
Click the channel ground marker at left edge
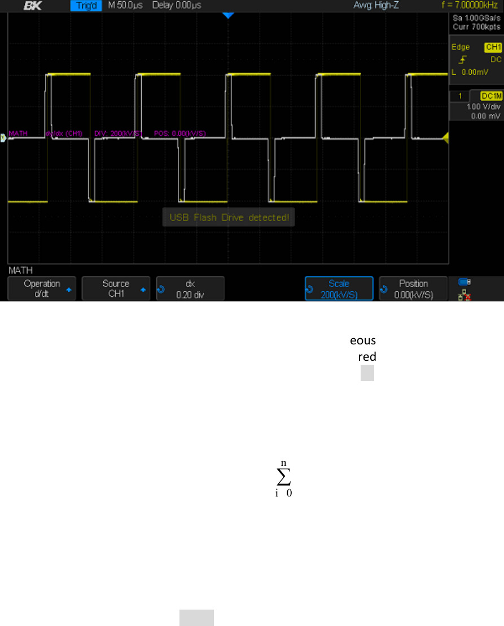pos(4,137)
